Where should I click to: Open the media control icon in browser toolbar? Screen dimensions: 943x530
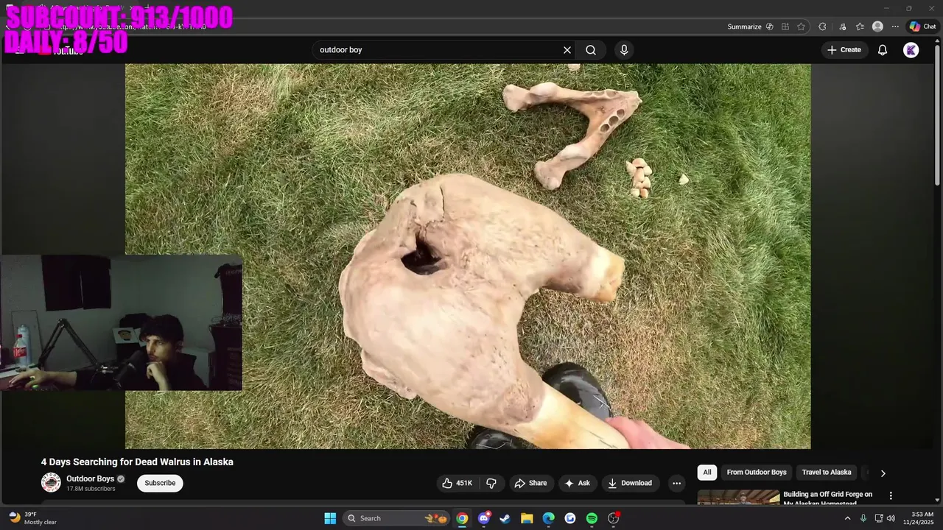click(x=841, y=26)
